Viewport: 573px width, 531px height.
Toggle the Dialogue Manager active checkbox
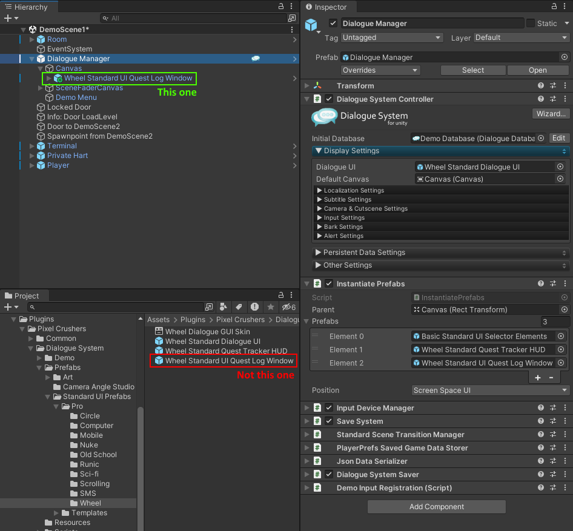[333, 24]
